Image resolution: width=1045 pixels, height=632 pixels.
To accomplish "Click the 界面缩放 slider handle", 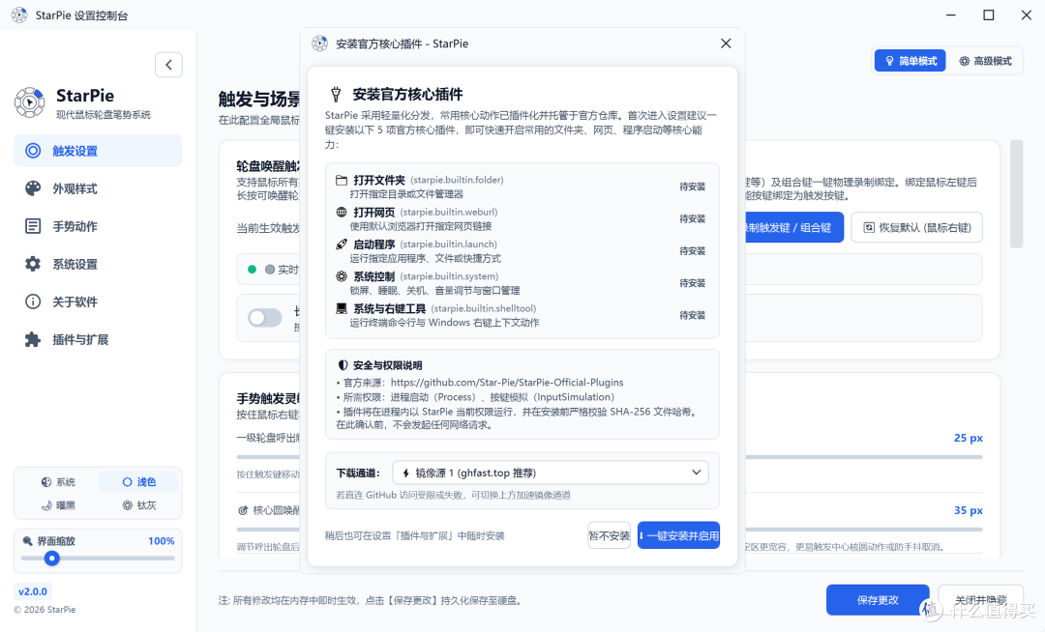I will pos(51,559).
